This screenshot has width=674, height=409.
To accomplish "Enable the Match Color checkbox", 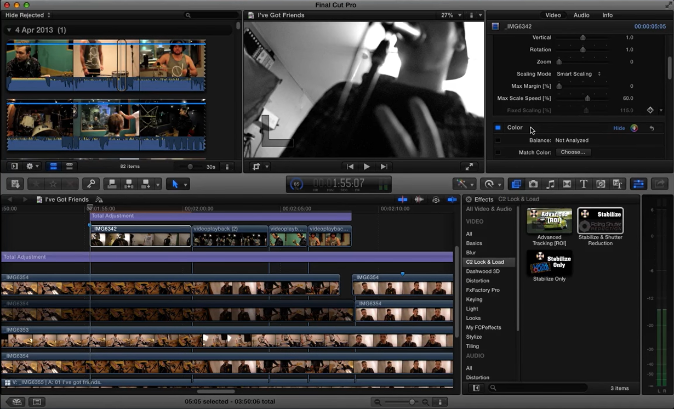I will click(x=498, y=152).
